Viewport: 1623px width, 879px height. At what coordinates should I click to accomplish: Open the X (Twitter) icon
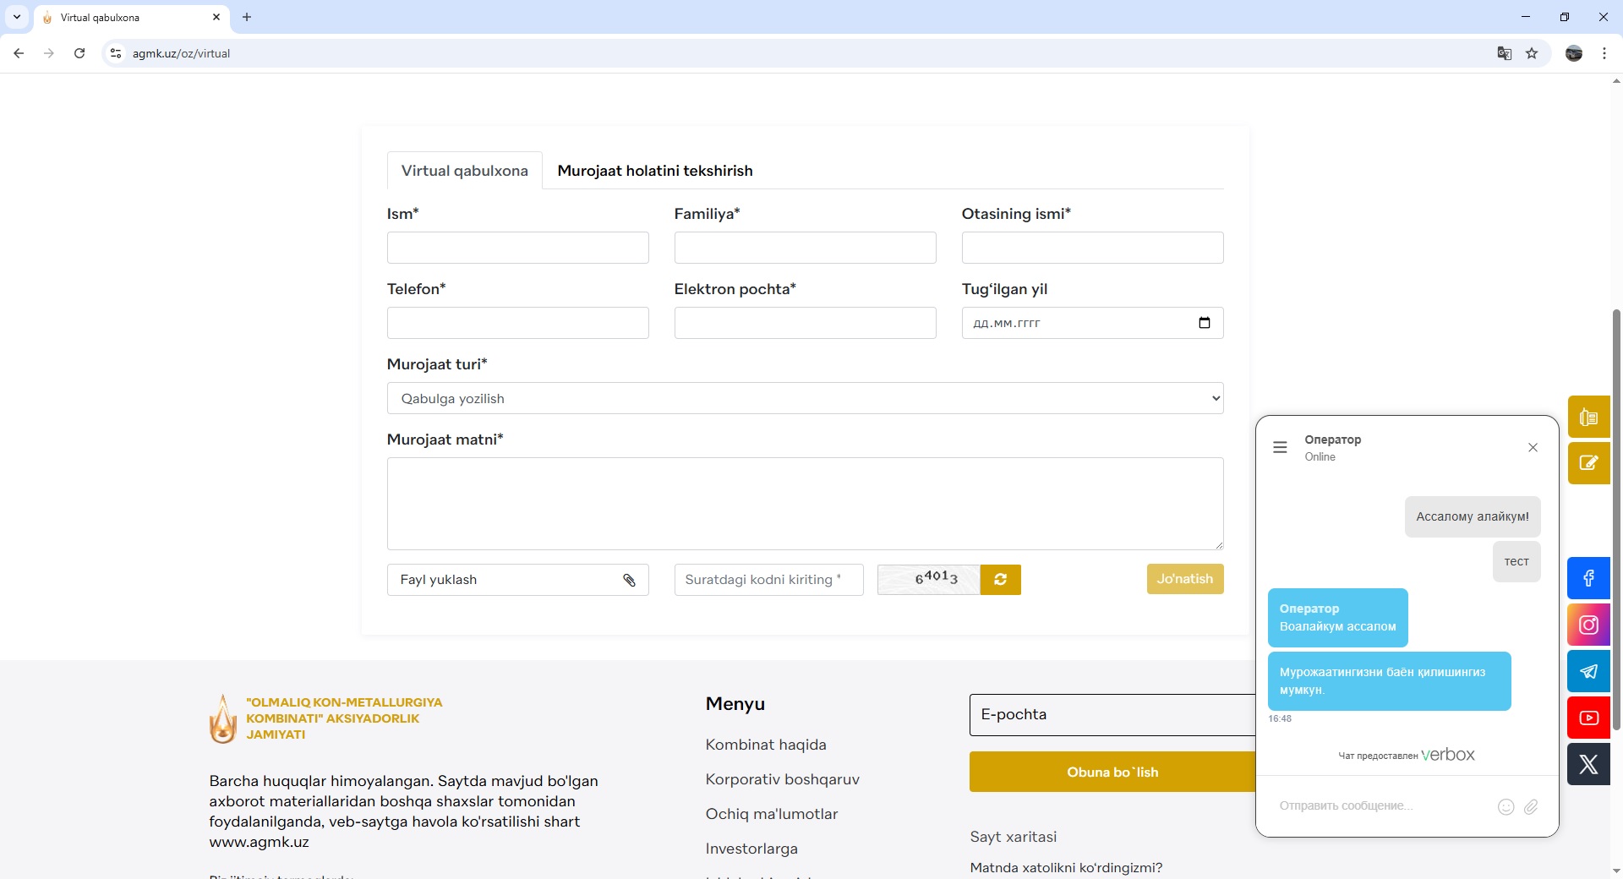tap(1588, 764)
